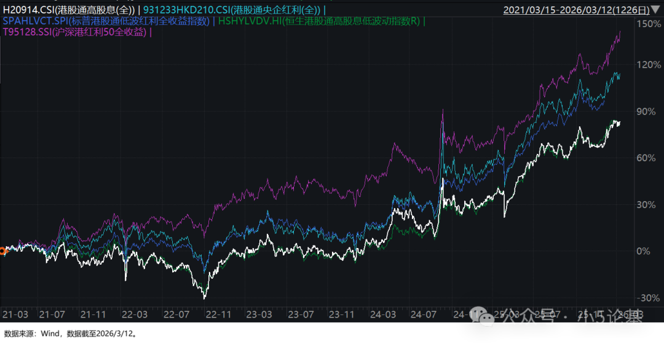
Task: Select the 23-11 marker on the time axis
Action: (x=340, y=314)
